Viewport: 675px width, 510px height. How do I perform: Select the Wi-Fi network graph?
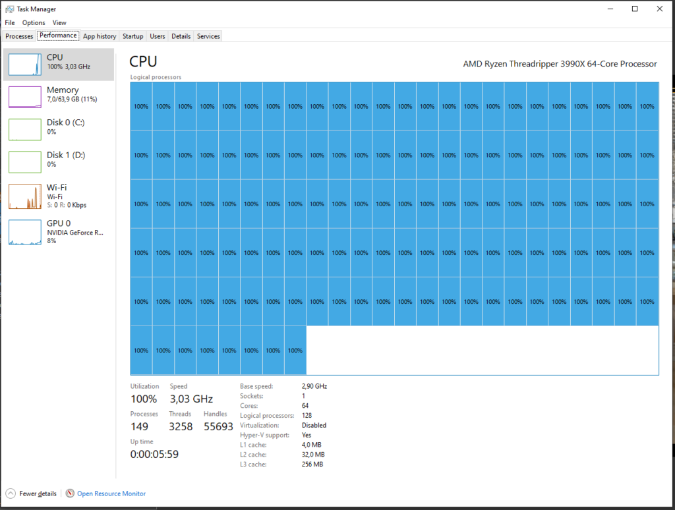coord(24,196)
